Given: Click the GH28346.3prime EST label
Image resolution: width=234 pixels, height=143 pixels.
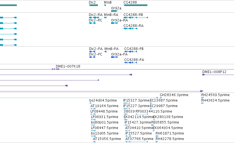Looking at the screenshot, I should tap(174, 95).
